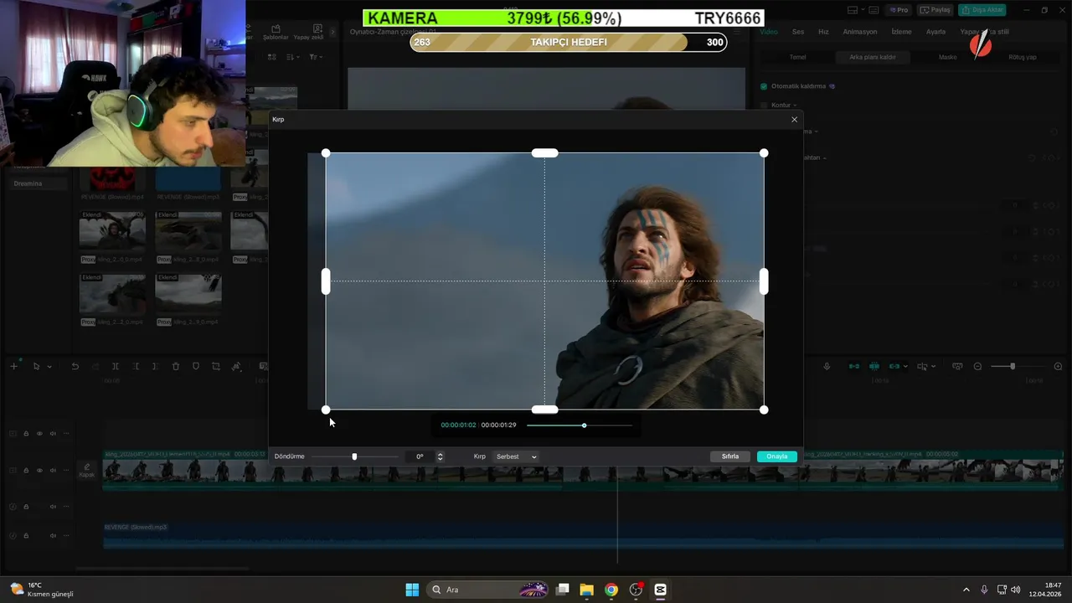Image resolution: width=1072 pixels, height=603 pixels.
Task: Open the layout switcher icon
Action: 853,10
